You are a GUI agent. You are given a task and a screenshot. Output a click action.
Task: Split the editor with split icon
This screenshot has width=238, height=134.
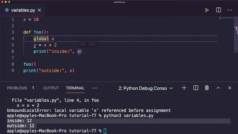[x=218, y=10]
